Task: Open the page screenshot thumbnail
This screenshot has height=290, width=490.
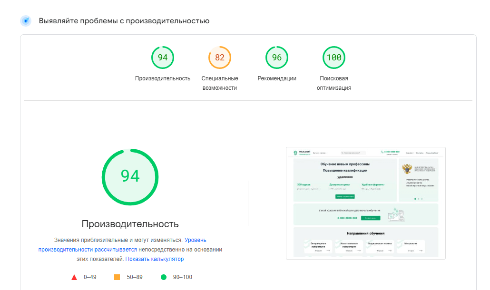Action: [x=366, y=203]
